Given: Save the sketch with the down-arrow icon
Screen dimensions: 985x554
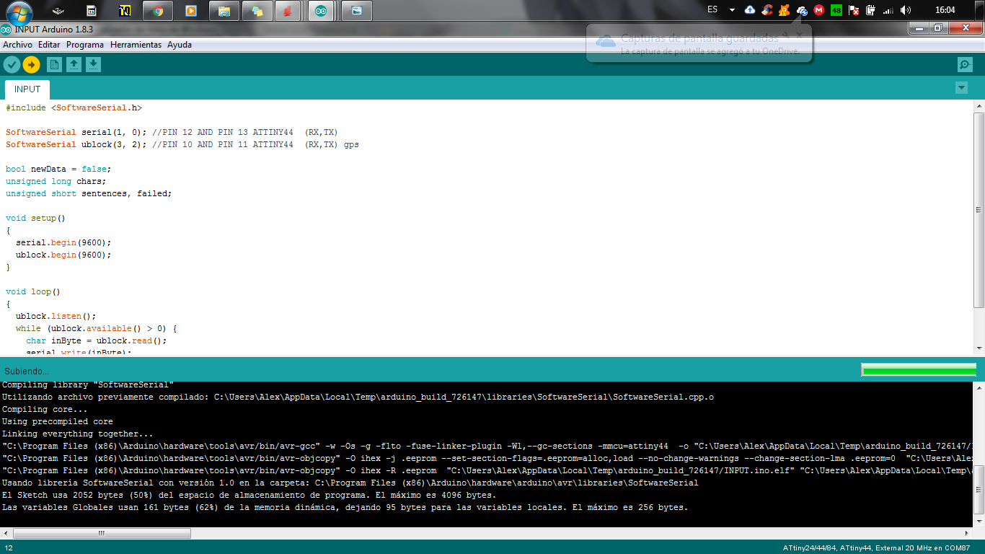Looking at the screenshot, I should (93, 65).
